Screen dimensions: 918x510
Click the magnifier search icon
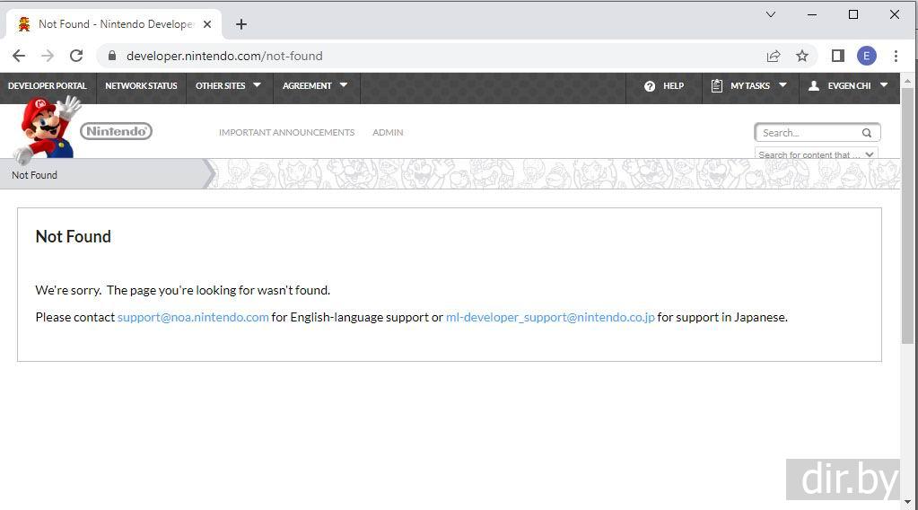(867, 133)
